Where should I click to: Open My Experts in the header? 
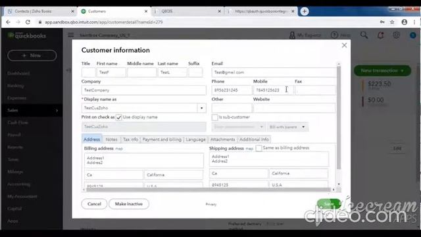[x=305, y=35]
